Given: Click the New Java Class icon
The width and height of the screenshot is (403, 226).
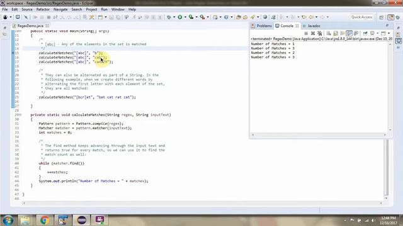Looking at the screenshot, I should (x=226, y=17).
